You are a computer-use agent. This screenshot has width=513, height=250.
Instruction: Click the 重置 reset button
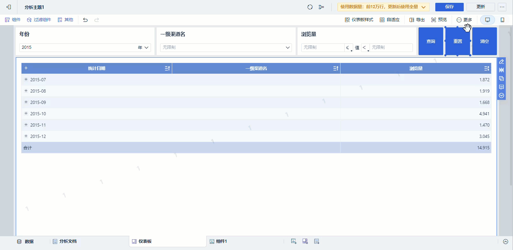coord(458,41)
